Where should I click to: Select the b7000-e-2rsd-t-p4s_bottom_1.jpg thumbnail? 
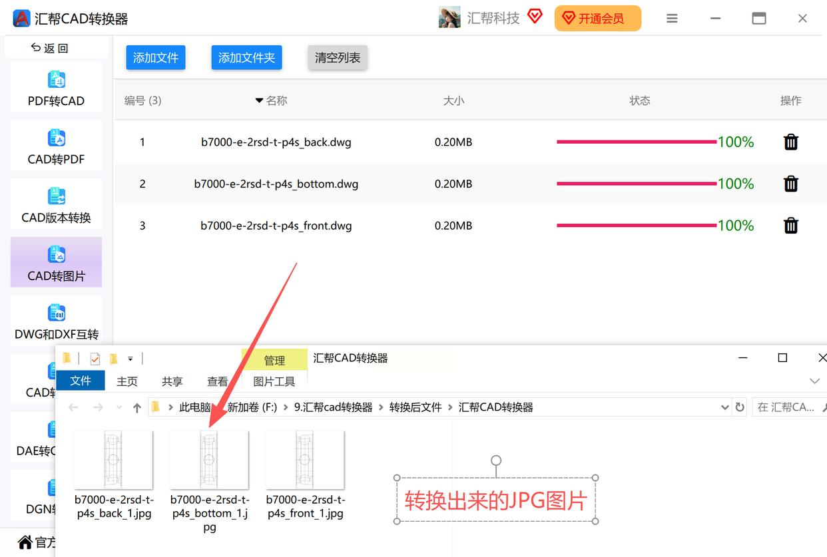pyautogui.click(x=209, y=460)
